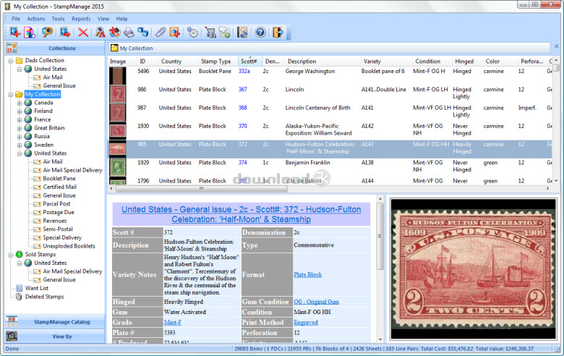Click the Deleted Stamps recycle icon
The image size is (564, 356).
pos(19,297)
